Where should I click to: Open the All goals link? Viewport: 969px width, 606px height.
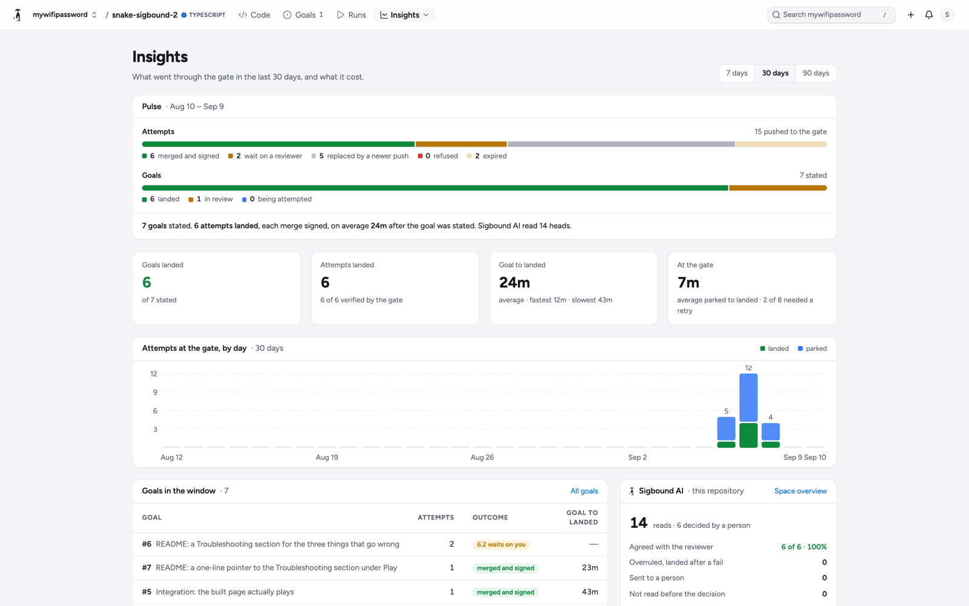tap(584, 491)
